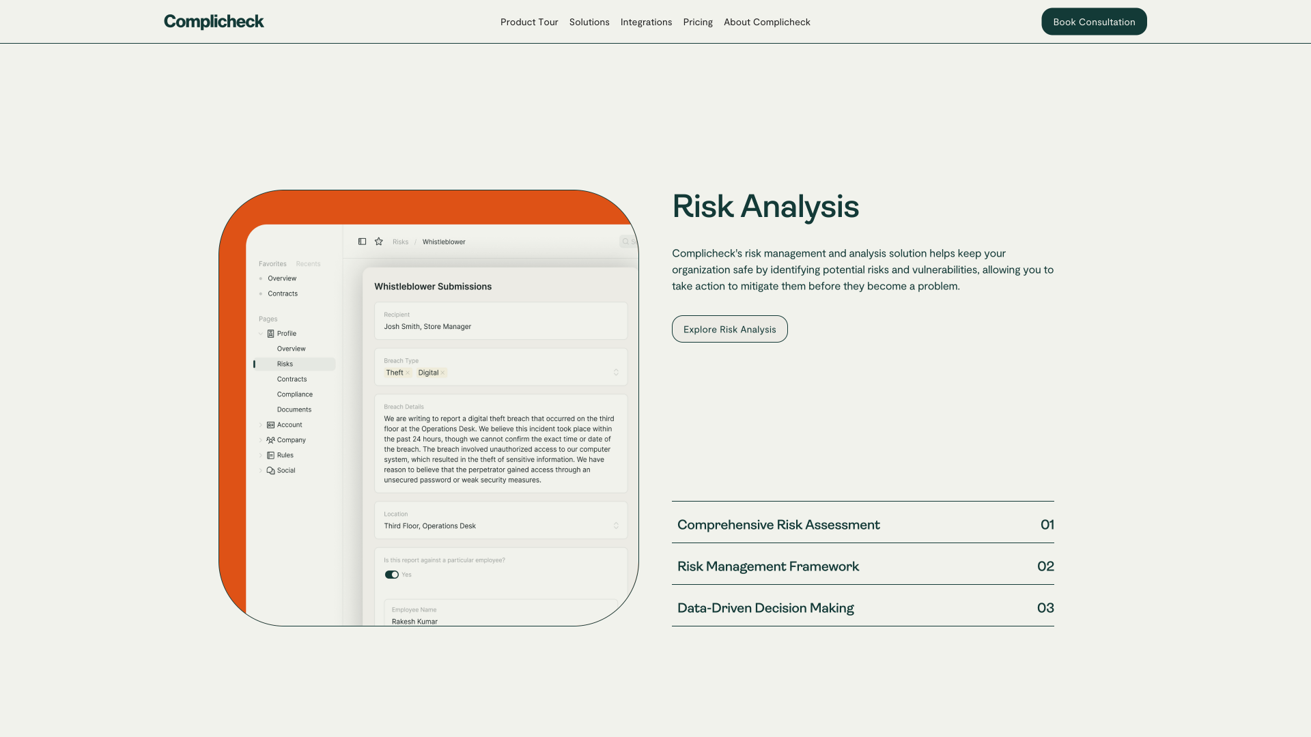Open Overview under Favorites
Viewport: 1311px width, 737px height.
(282, 278)
